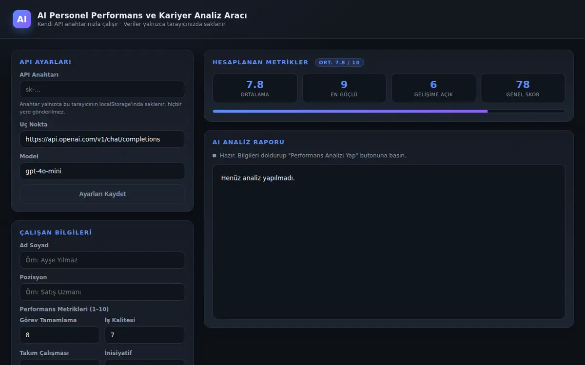Click the gray status dot before "Hazır"

pyautogui.click(x=214, y=155)
